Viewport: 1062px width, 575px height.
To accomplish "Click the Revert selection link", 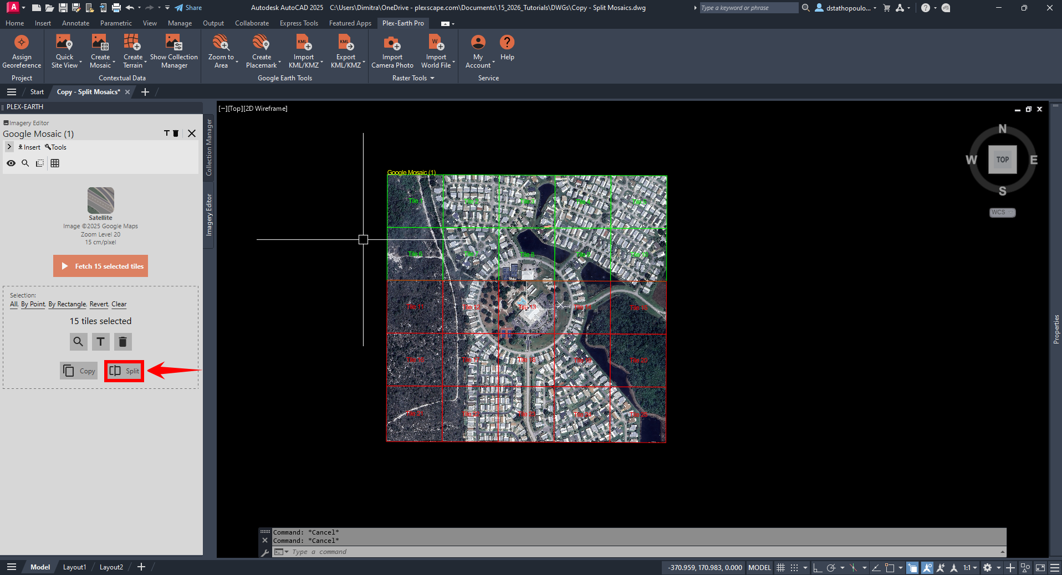I will pyautogui.click(x=99, y=304).
